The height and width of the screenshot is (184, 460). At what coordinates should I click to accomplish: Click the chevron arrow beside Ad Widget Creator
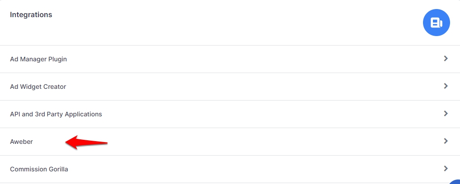click(x=446, y=86)
